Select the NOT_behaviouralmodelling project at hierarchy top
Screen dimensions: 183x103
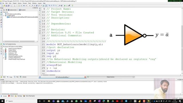tap(14, 14)
